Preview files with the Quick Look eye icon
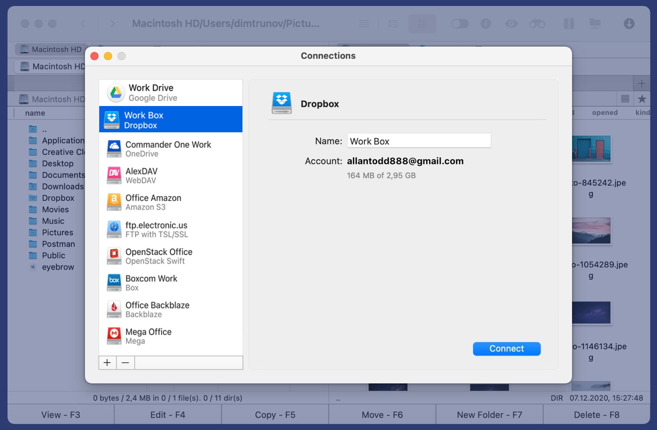The image size is (657, 430). pos(511,23)
